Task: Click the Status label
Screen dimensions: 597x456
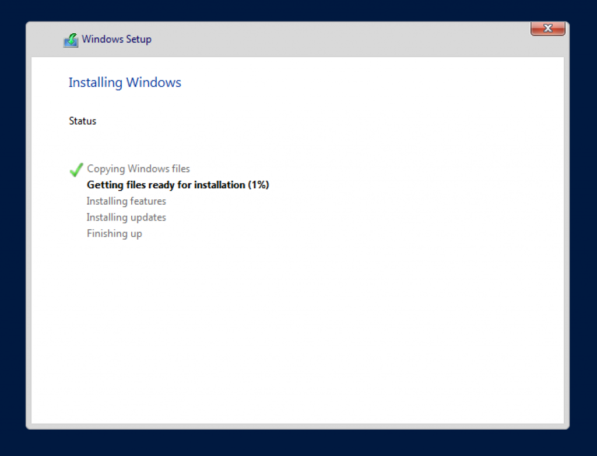Action: [x=82, y=121]
